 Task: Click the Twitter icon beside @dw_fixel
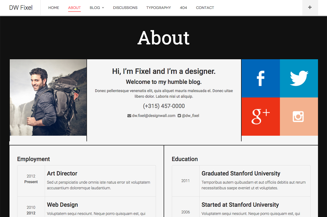coord(179,116)
